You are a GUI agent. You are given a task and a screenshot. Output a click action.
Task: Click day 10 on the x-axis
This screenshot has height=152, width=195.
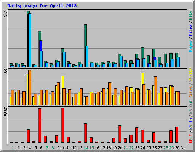click(x=63, y=148)
